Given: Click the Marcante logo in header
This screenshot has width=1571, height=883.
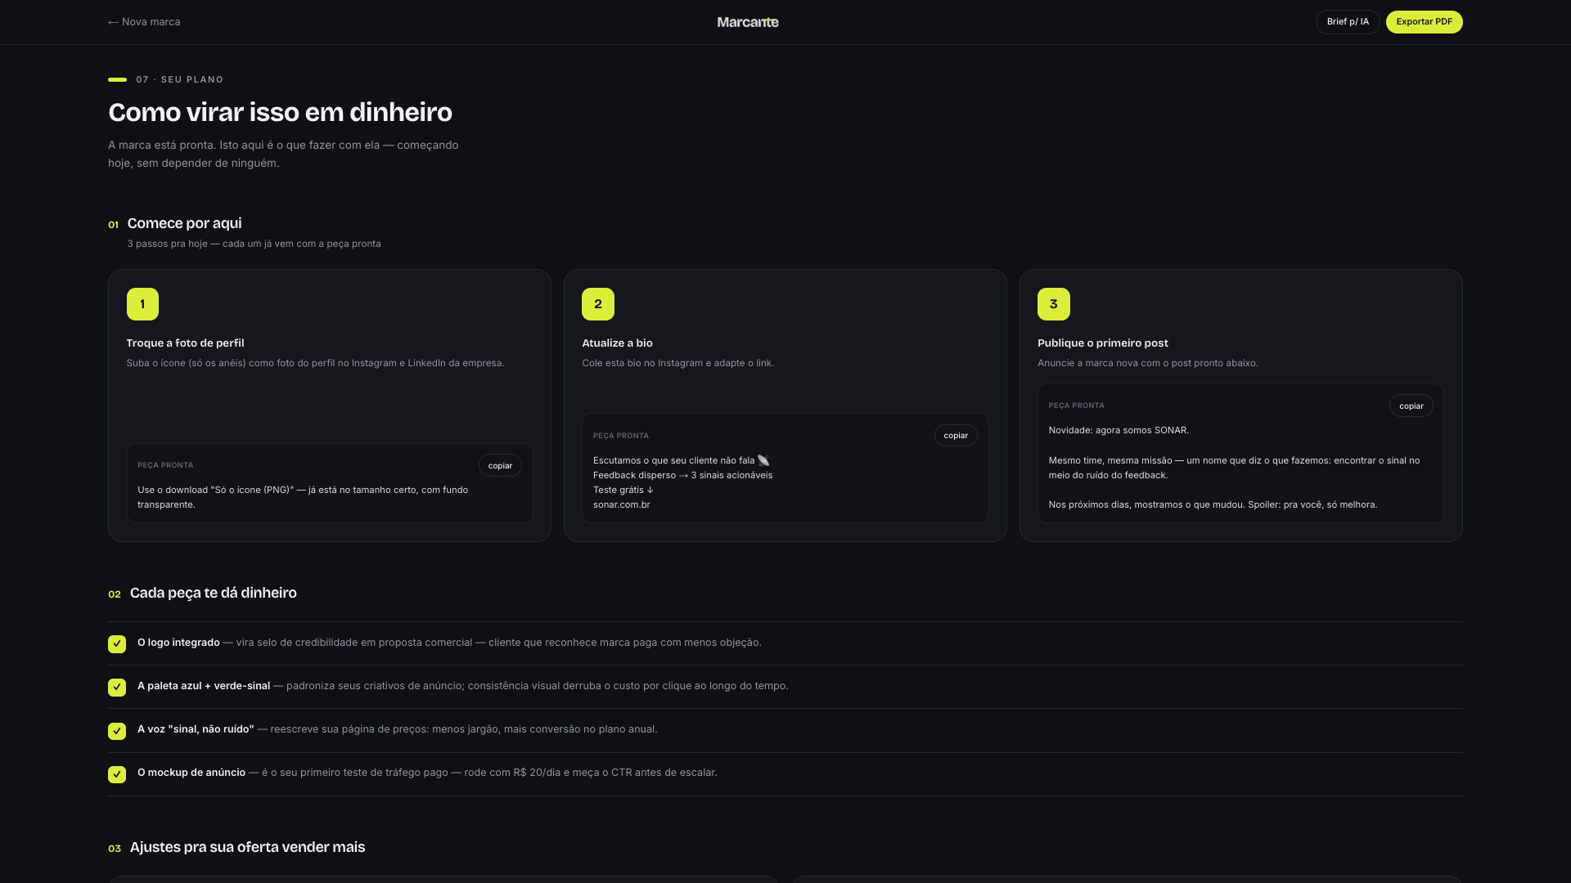Looking at the screenshot, I should pos(748,22).
